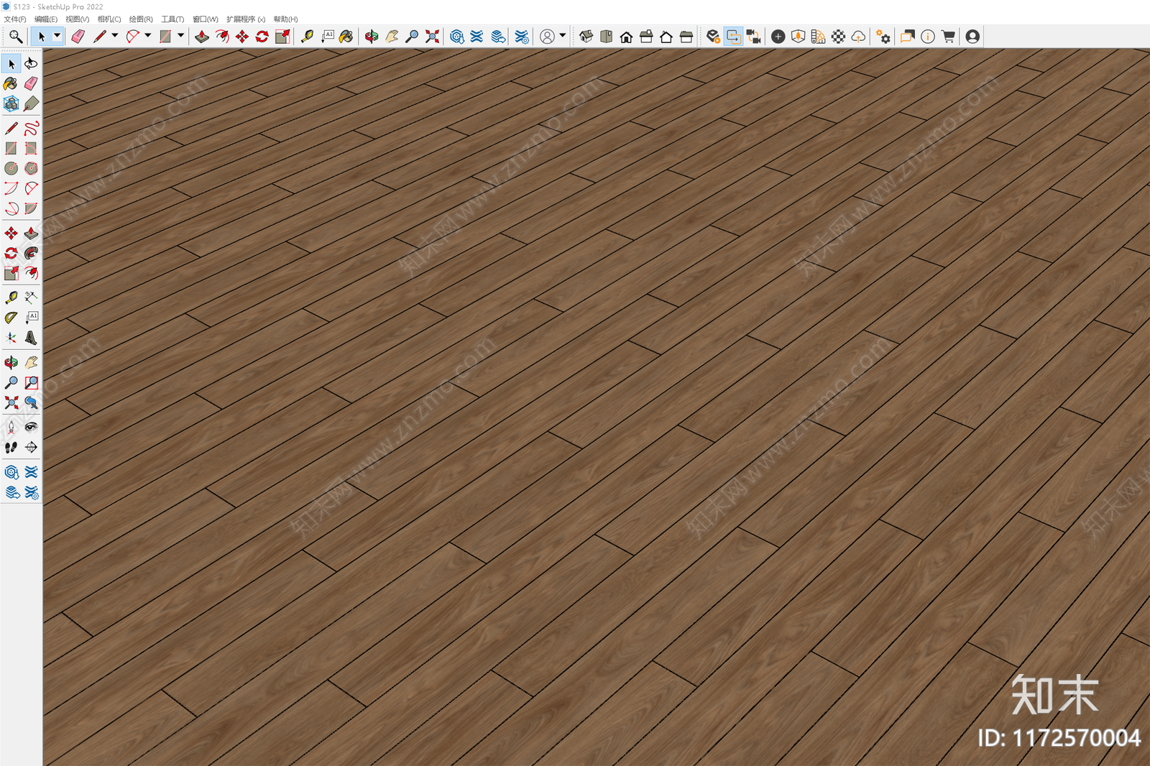Open the 文件(F) menu
Screen dimensions: 1150x766
[15, 19]
